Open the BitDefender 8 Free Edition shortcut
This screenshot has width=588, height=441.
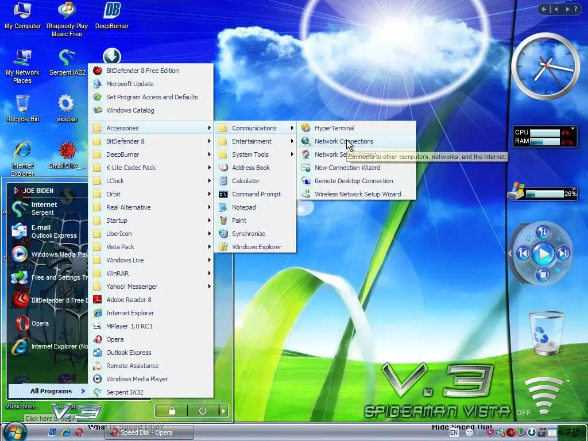[151, 71]
